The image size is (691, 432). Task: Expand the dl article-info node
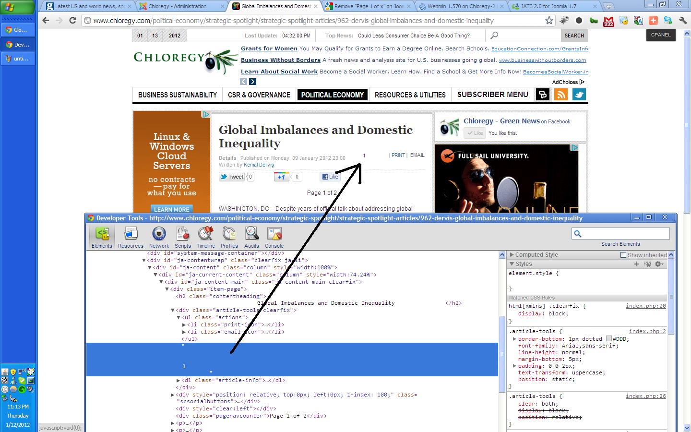(x=178, y=380)
